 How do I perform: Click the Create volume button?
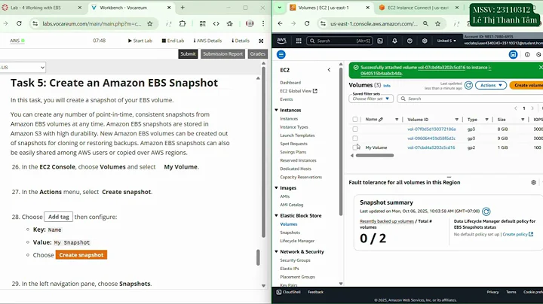coord(526,85)
